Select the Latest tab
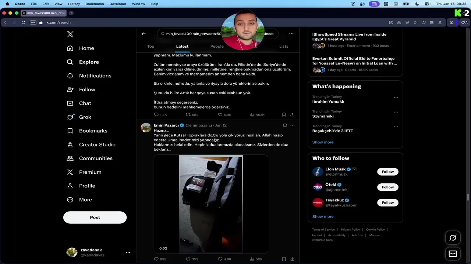Viewport: 471px width, 264px height. pyautogui.click(x=182, y=46)
